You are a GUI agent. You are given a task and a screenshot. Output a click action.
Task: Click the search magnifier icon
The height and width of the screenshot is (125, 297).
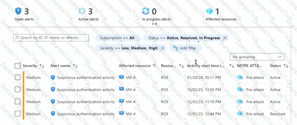point(17,38)
